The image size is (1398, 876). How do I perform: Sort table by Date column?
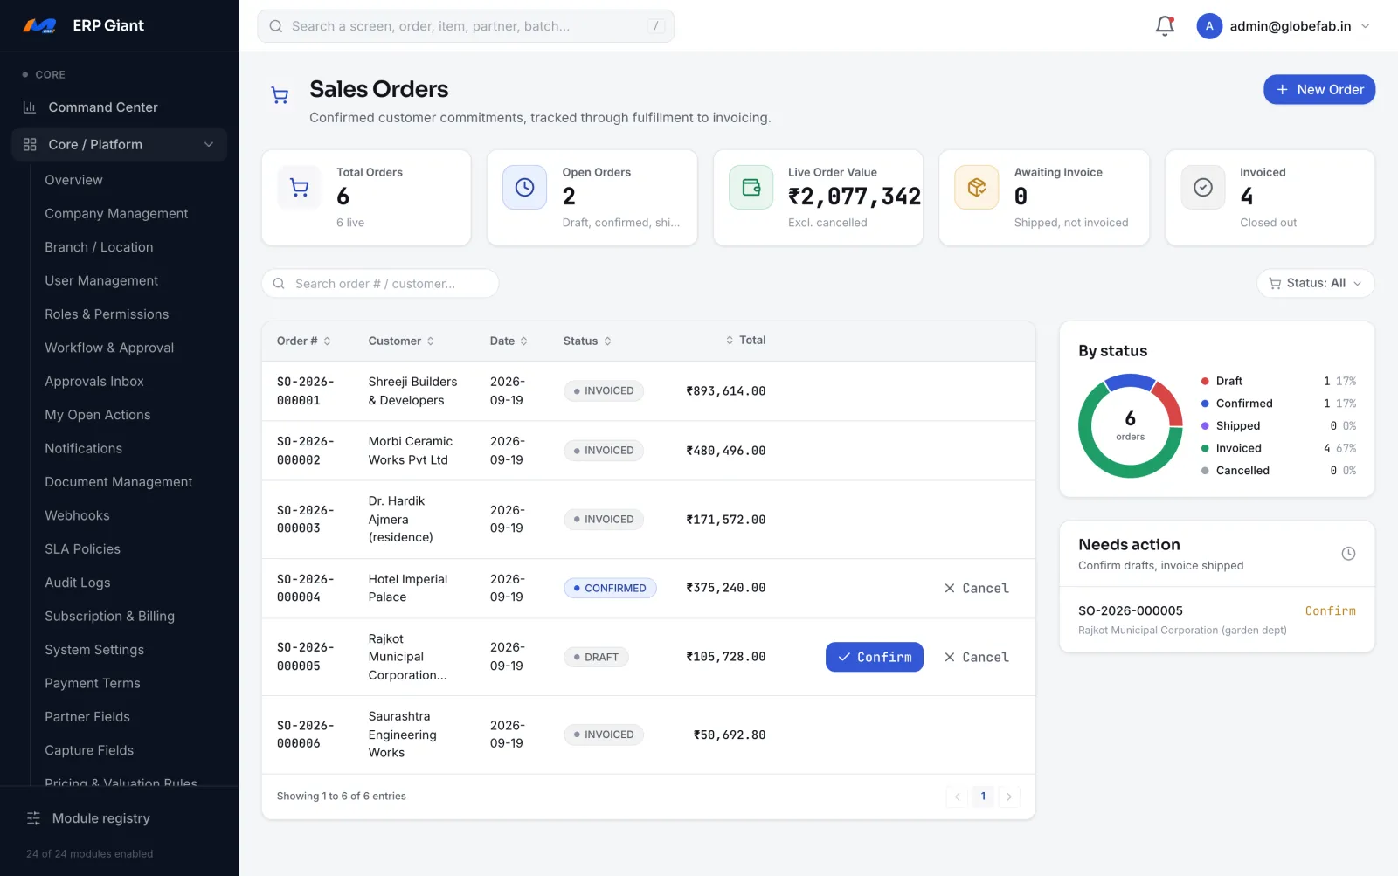[x=509, y=341]
